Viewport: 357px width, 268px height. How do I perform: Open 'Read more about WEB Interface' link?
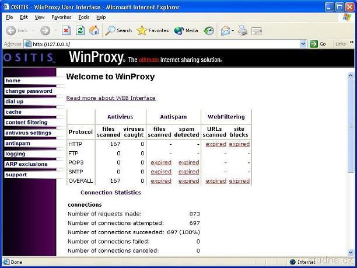[x=111, y=98]
